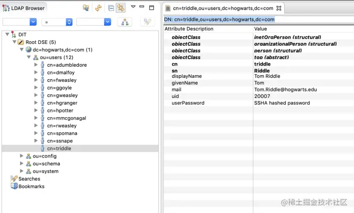The height and width of the screenshot is (213, 354).
Task: Click the entry editor tab icon
Action: [168, 9]
